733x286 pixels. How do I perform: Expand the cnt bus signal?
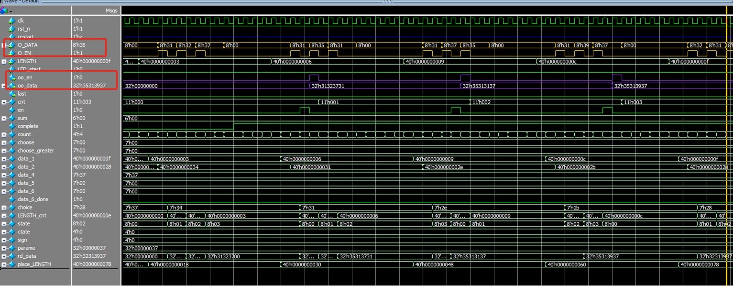pos(4,102)
